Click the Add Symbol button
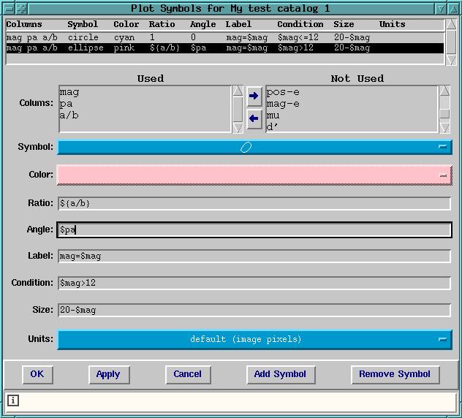This screenshot has height=418, width=462. click(x=280, y=374)
